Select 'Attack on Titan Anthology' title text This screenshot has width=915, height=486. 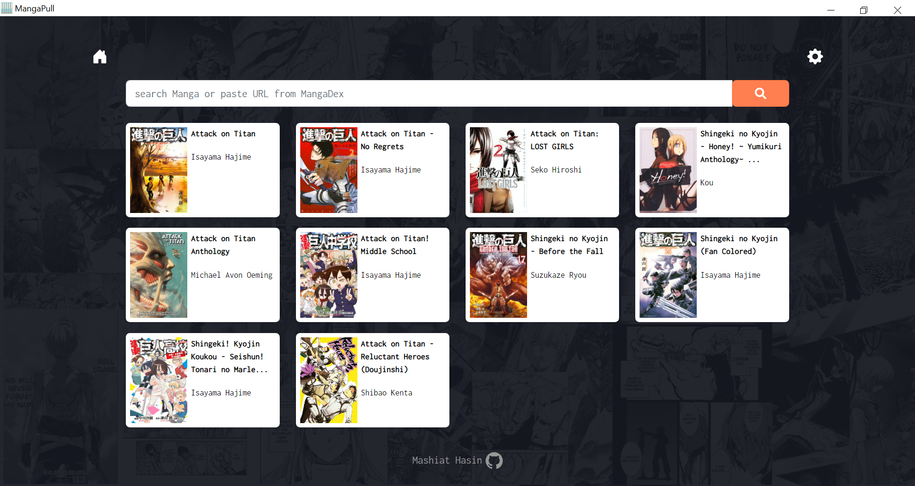tap(223, 245)
